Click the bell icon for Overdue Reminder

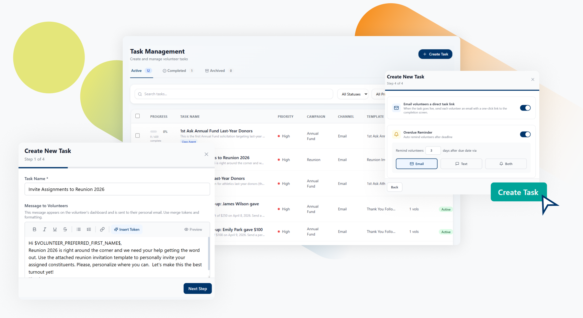(396, 134)
